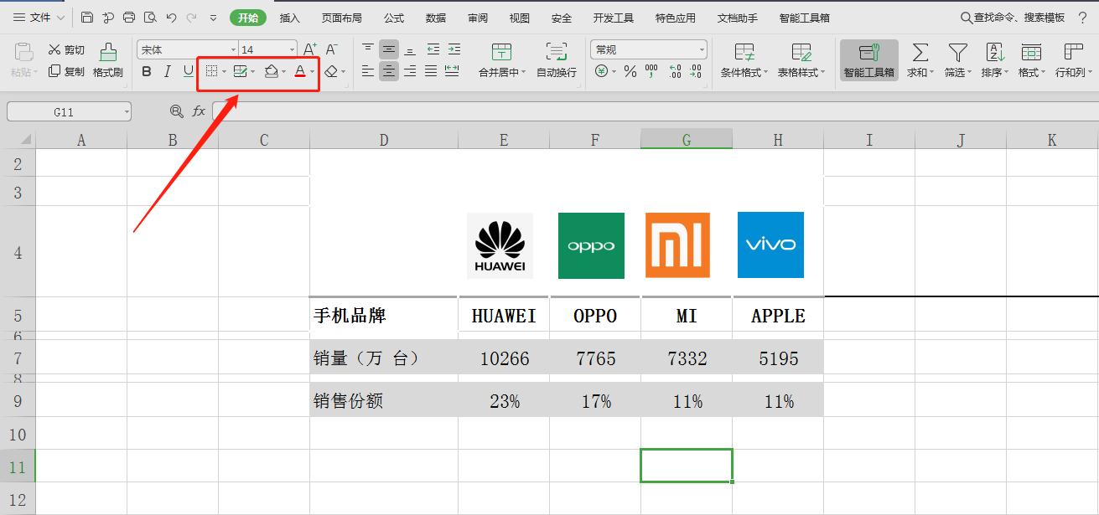The width and height of the screenshot is (1099, 515).
Task: Click the increase indent icon
Action: coord(454,50)
